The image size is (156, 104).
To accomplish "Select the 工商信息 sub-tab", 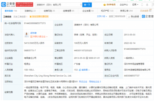I will pyautogui.click(x=7, y=17).
